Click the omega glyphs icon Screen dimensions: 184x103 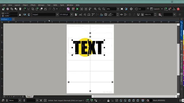(89, 15)
